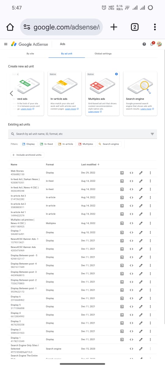The width and height of the screenshot is (165, 369).
Task: Select the Display 5 ad unit name
Action: coord(16,305)
